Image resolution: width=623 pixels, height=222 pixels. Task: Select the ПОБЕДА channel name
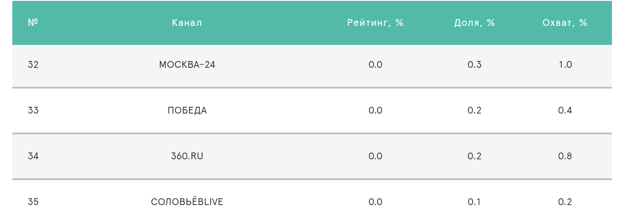(x=187, y=111)
